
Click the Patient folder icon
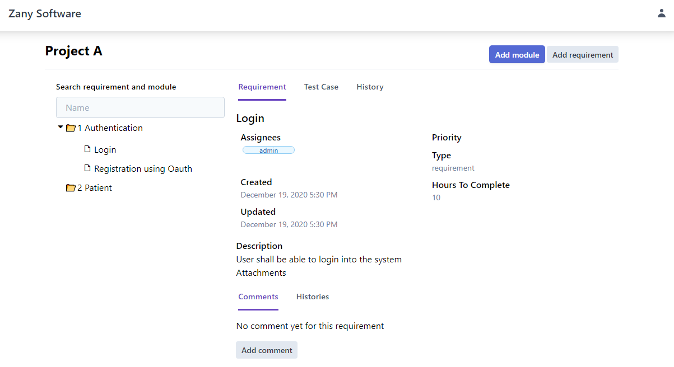point(71,188)
